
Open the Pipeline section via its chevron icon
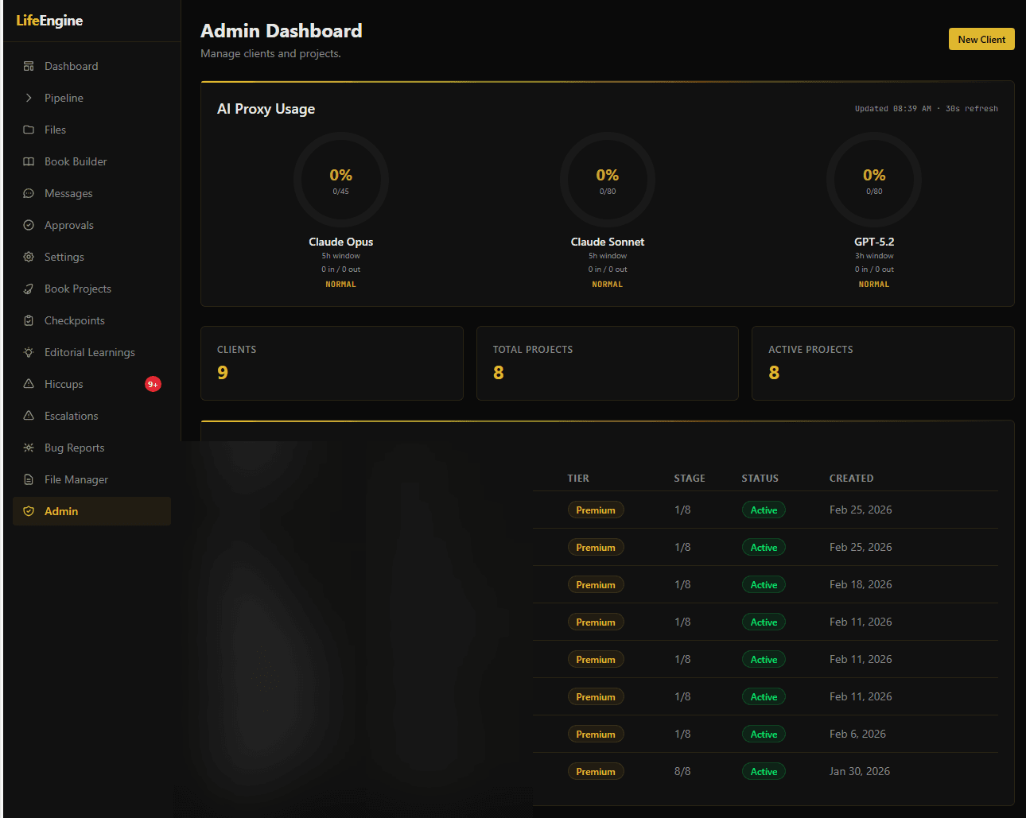[29, 98]
